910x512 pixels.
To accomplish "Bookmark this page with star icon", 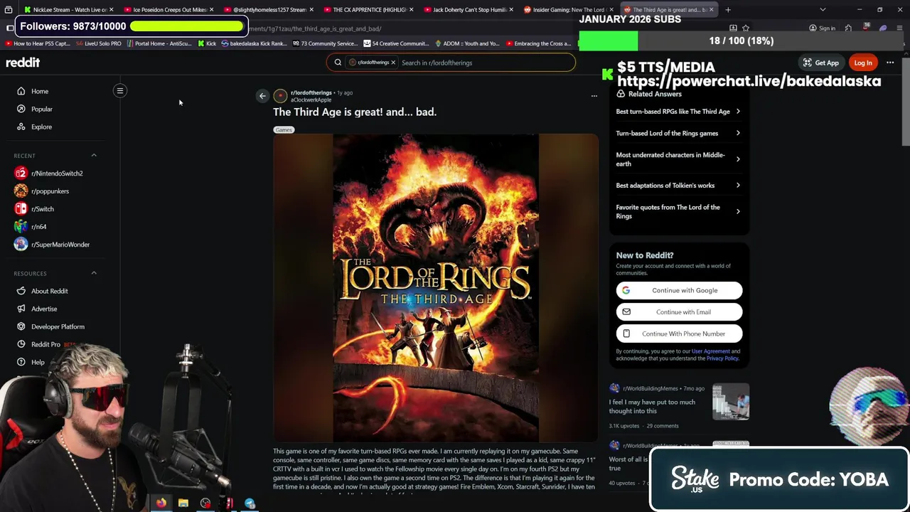I will coord(746,28).
